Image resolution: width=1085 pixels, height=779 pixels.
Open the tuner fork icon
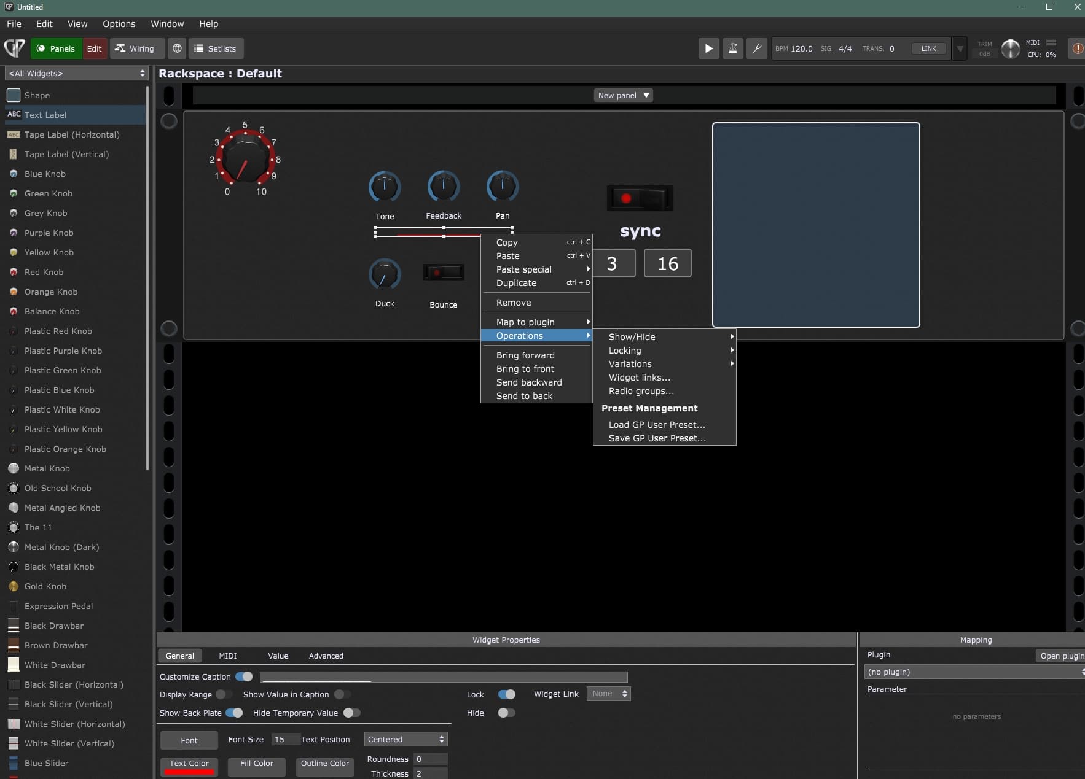(757, 48)
